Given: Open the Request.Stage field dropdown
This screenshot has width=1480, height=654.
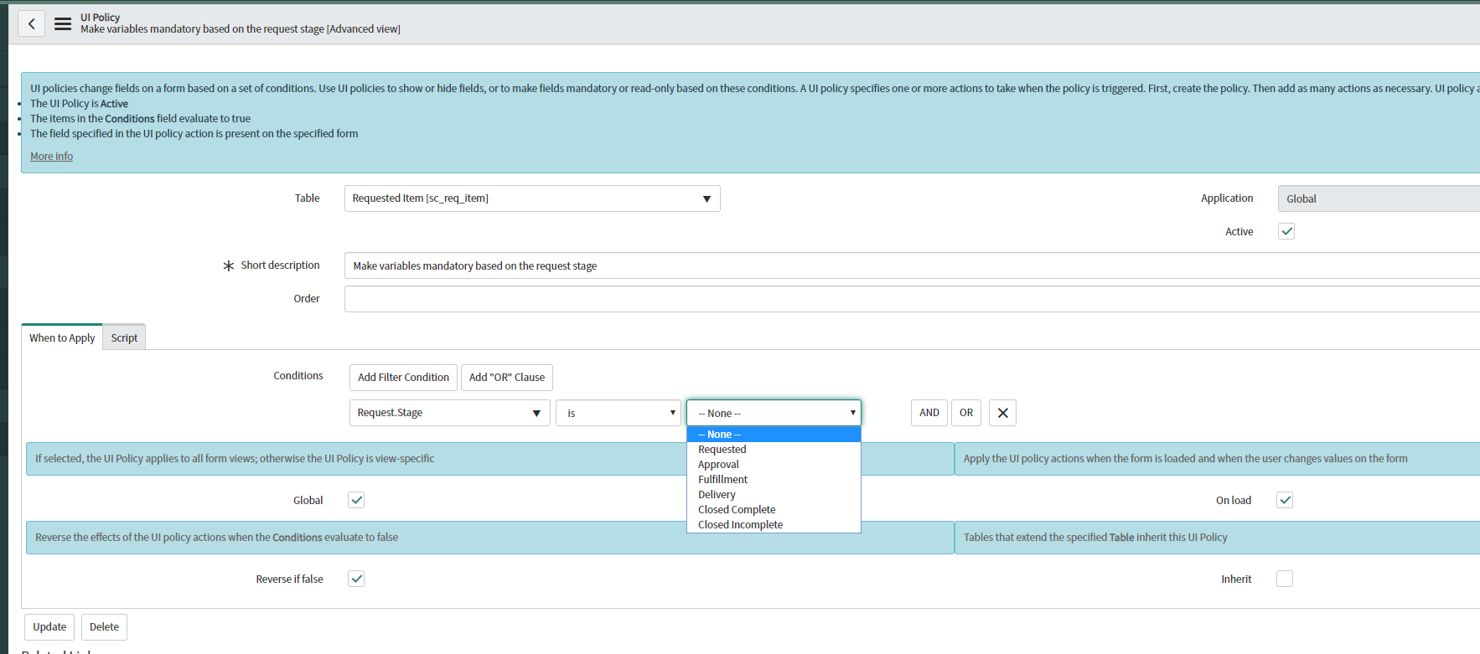Looking at the screenshot, I should 449,413.
